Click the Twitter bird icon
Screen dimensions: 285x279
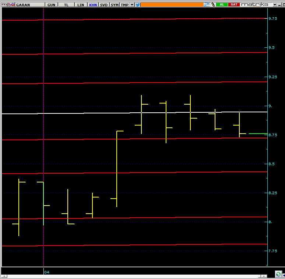coord(138,5)
